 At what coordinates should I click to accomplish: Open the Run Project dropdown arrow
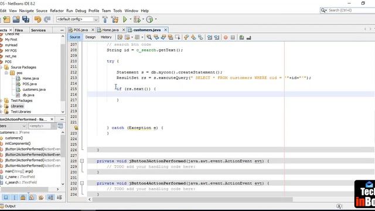(x=131, y=19)
